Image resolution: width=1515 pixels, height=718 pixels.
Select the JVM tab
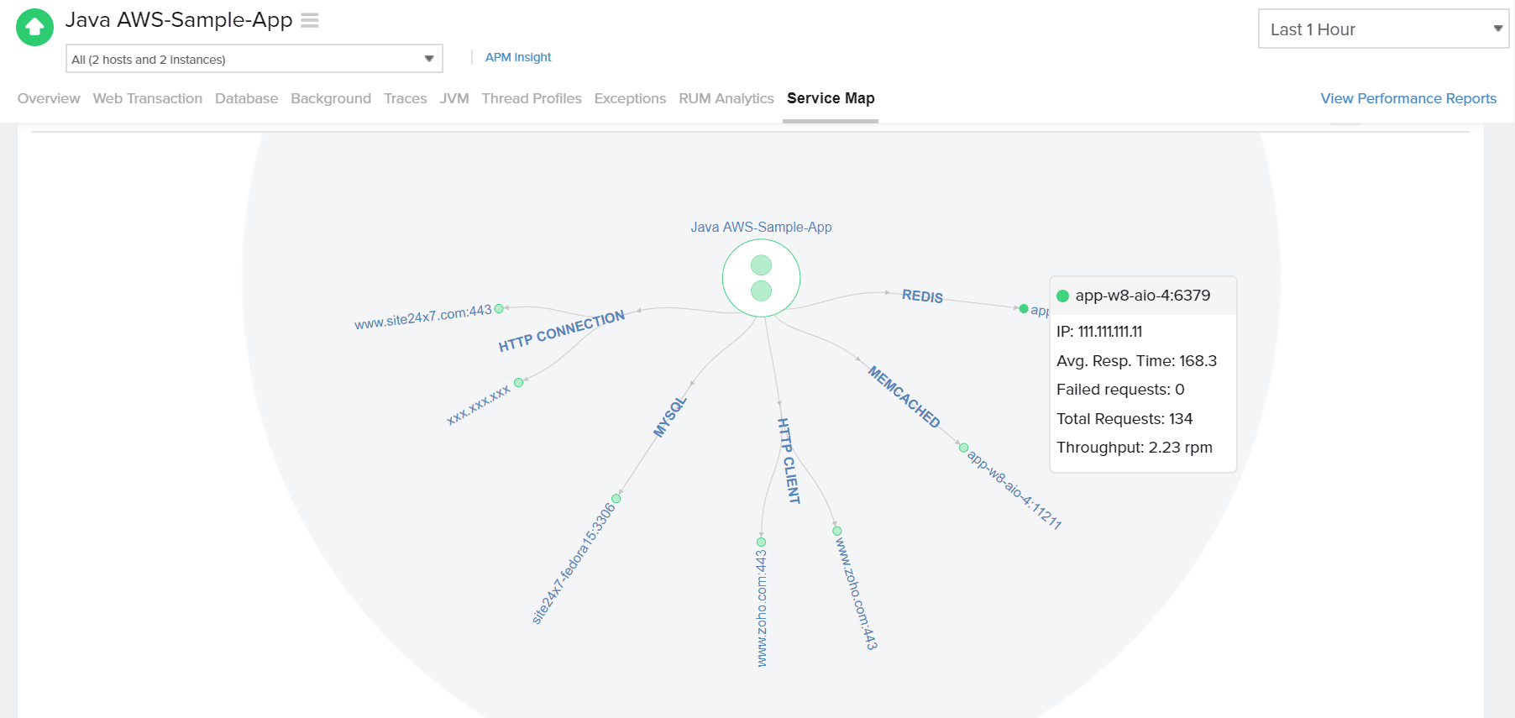point(454,98)
